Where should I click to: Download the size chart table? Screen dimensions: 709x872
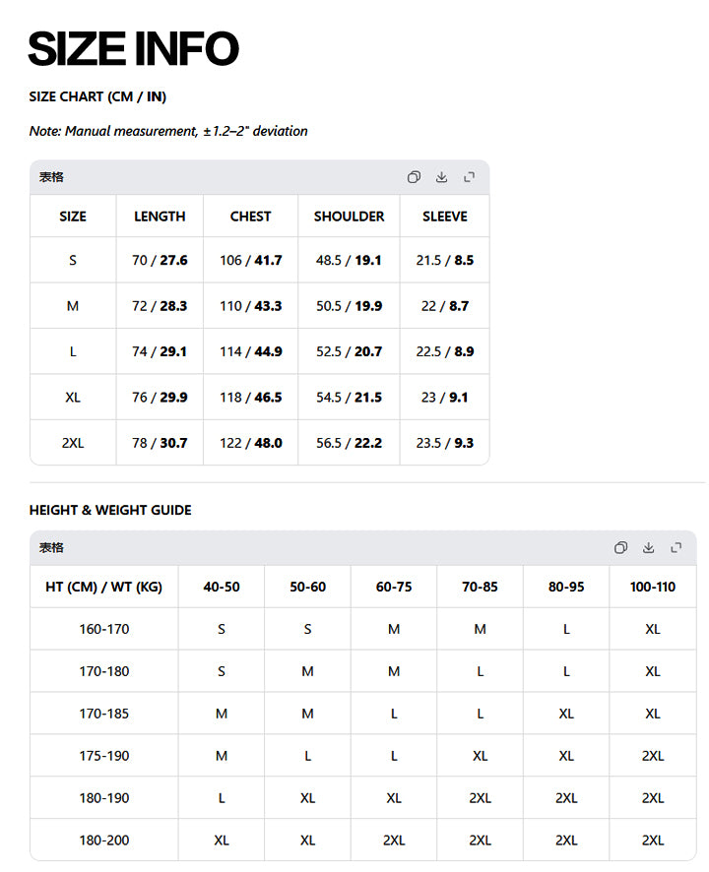(441, 177)
